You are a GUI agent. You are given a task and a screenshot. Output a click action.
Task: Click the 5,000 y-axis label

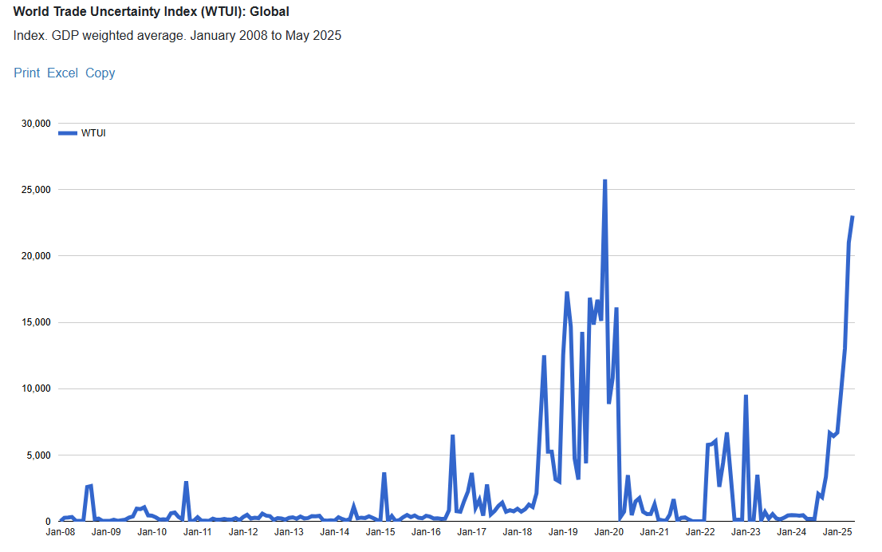pyautogui.click(x=39, y=455)
